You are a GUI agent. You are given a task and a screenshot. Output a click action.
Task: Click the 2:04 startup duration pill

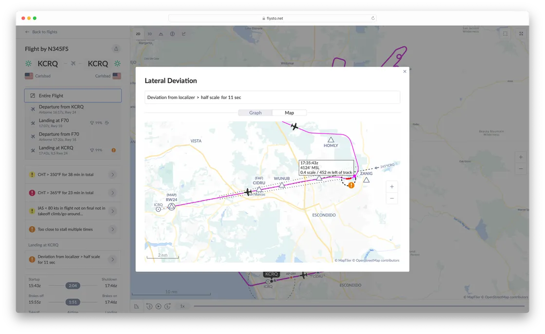coord(73,286)
